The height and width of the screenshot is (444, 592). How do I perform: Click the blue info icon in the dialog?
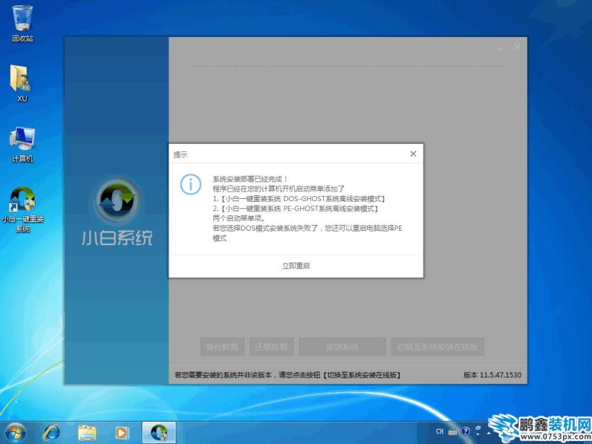(191, 184)
